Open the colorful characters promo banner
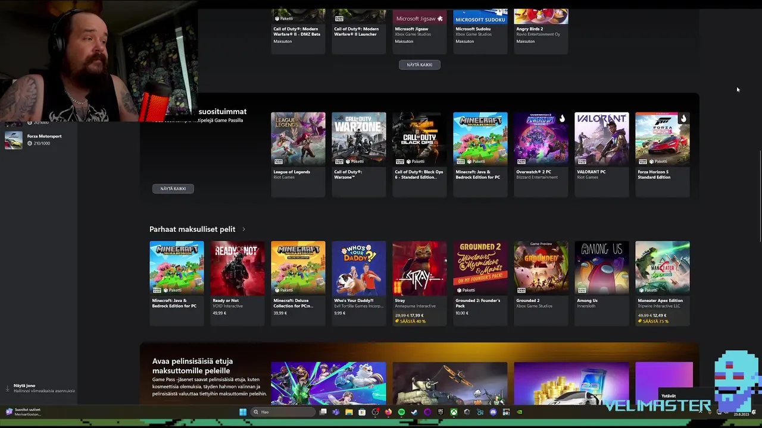The image size is (762, 428). coord(329,383)
